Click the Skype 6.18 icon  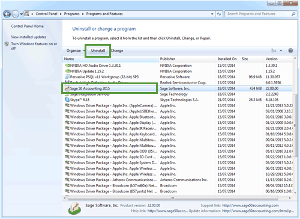point(67,100)
